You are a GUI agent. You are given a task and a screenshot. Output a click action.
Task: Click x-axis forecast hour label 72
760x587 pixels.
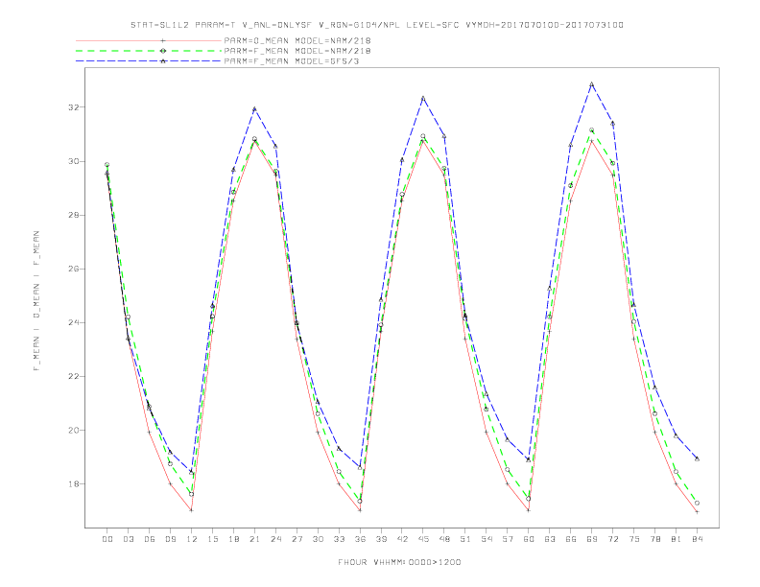point(612,539)
